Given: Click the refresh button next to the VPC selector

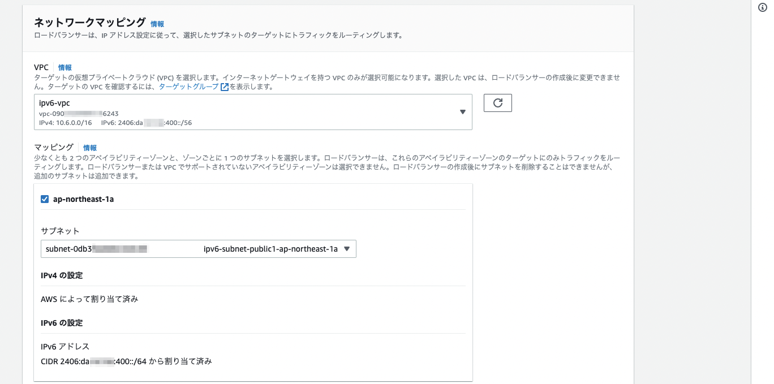Looking at the screenshot, I should (x=497, y=102).
